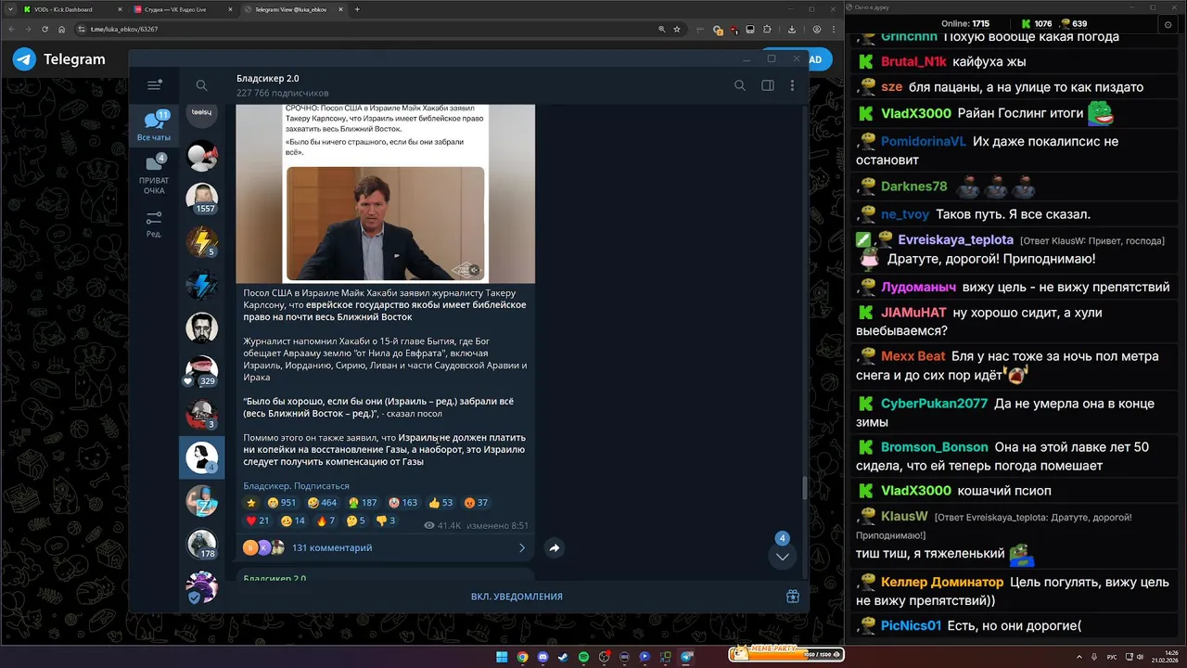This screenshot has height=668, width=1187.
Task: Add the 187 reaction
Action: tap(363, 503)
